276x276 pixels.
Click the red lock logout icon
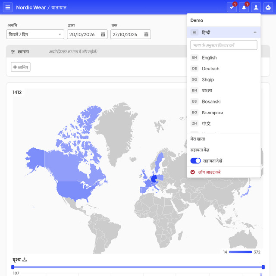tap(193, 172)
